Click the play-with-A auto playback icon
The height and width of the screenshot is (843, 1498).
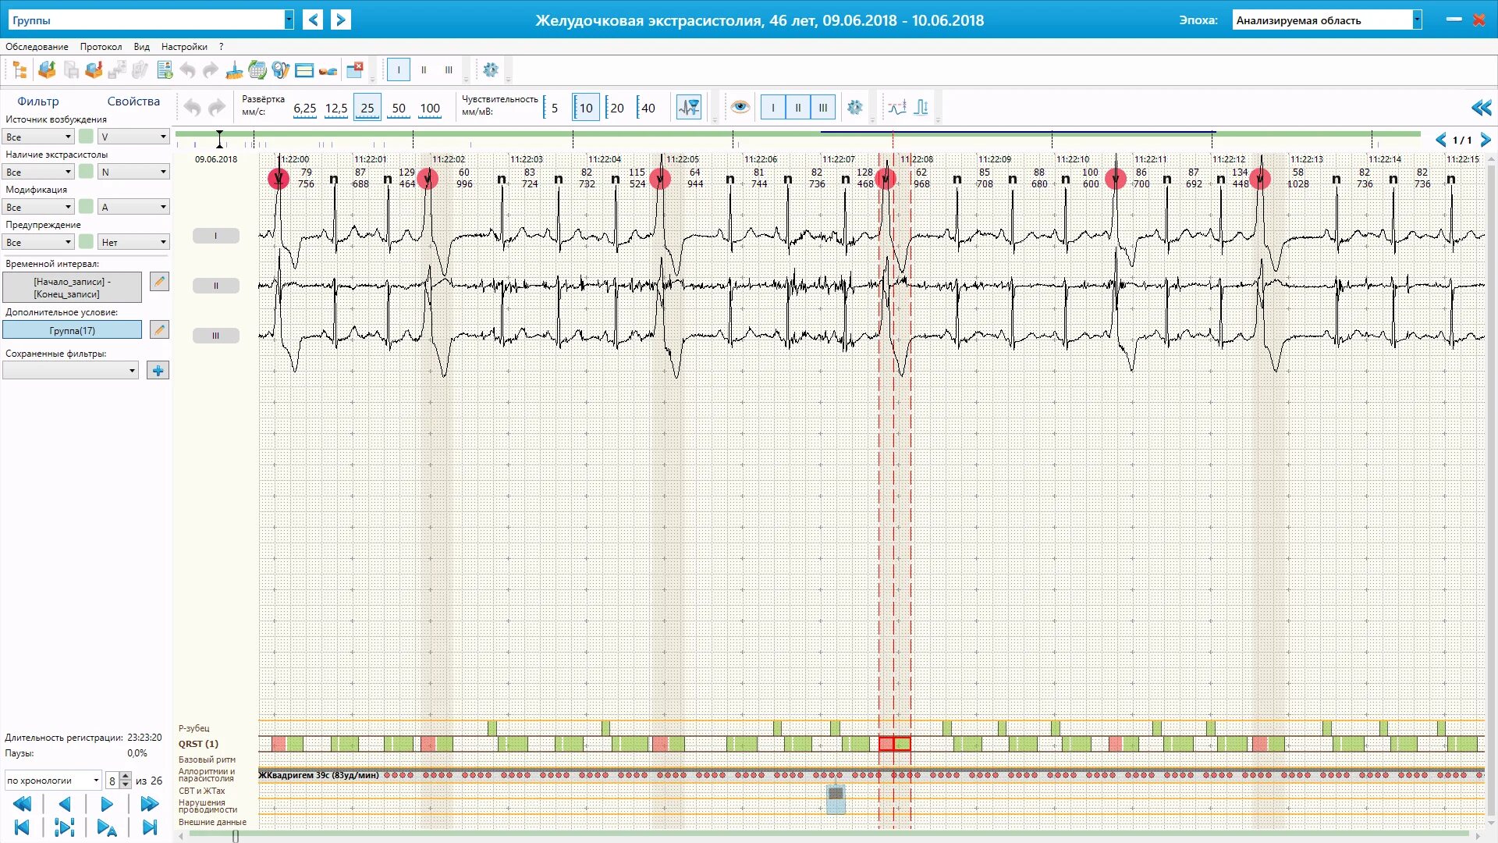point(107,827)
